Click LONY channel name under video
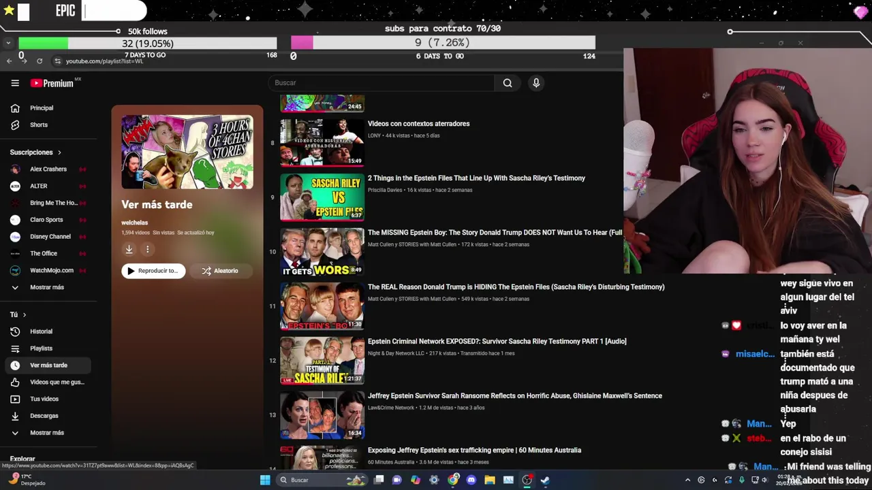Screen dimensions: 872x490 coord(374,135)
